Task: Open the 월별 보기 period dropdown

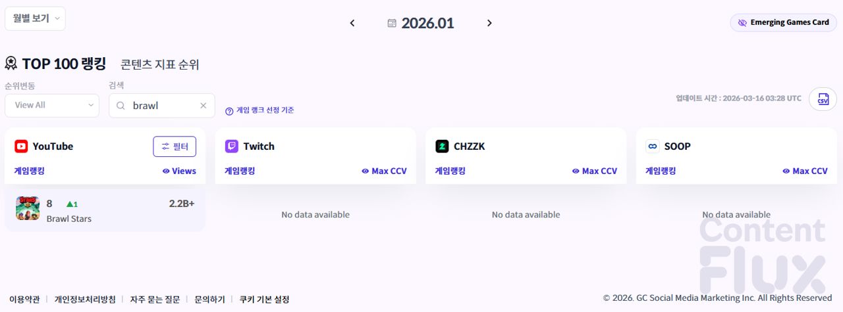Action: [x=36, y=18]
